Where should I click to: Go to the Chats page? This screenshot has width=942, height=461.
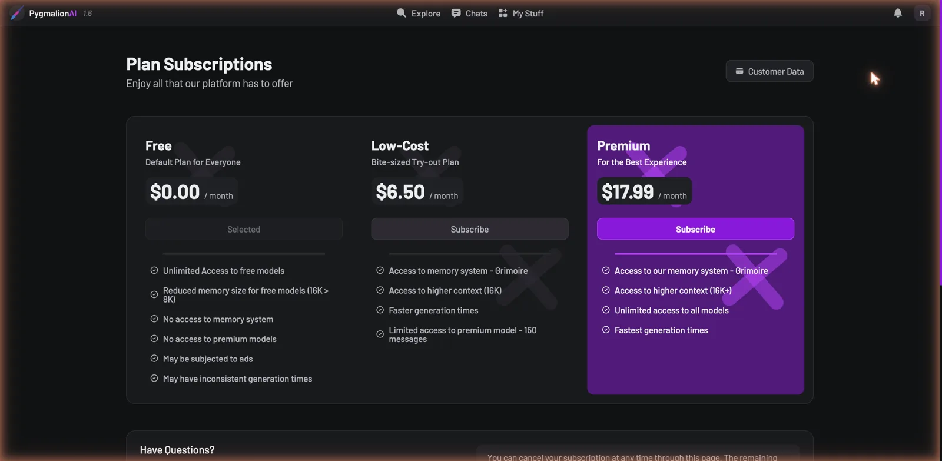click(469, 13)
